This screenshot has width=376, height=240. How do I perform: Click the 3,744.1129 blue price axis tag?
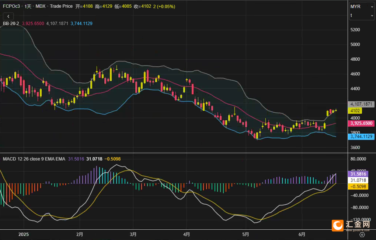pyautogui.click(x=361, y=137)
